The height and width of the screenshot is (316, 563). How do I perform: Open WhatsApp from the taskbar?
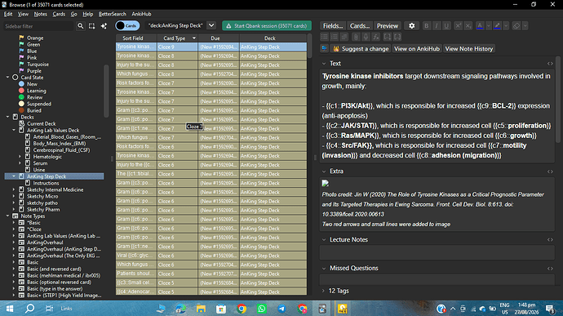(262, 309)
